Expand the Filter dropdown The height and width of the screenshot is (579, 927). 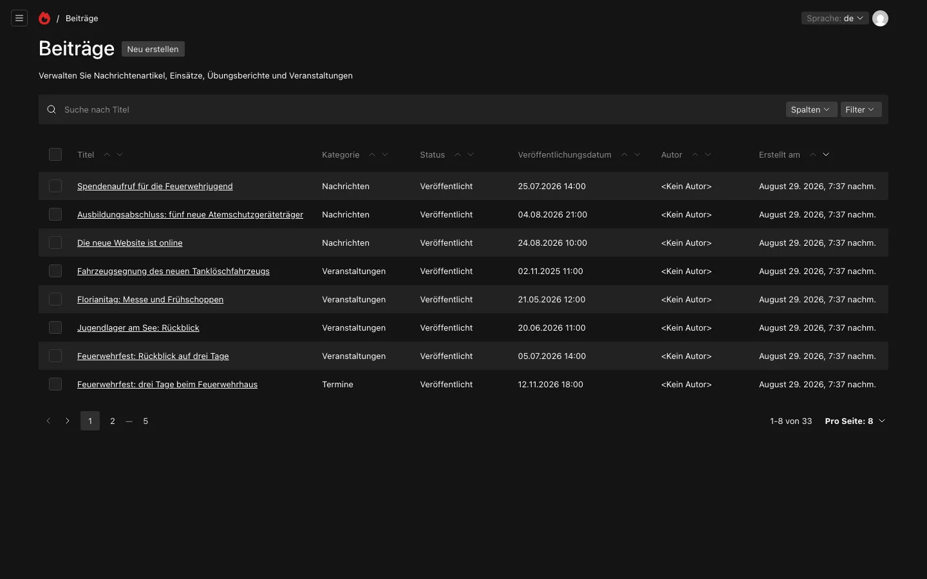pos(861,109)
